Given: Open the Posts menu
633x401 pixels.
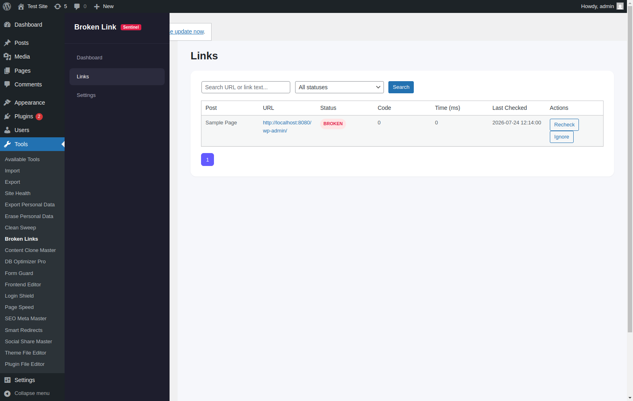Looking at the screenshot, I should [x=32, y=43].
